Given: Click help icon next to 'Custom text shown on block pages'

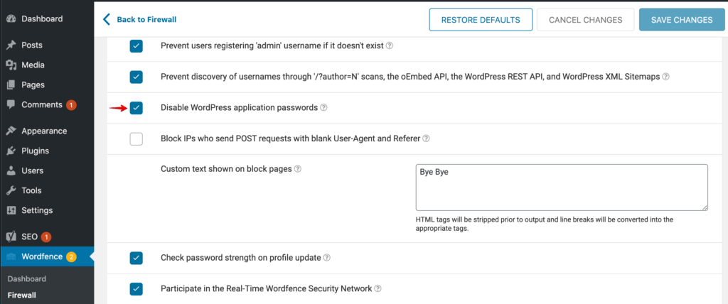Looking at the screenshot, I should tap(298, 169).
